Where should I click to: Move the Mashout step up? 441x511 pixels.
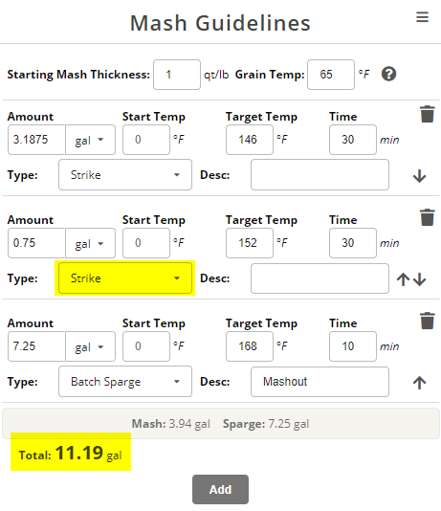click(420, 383)
